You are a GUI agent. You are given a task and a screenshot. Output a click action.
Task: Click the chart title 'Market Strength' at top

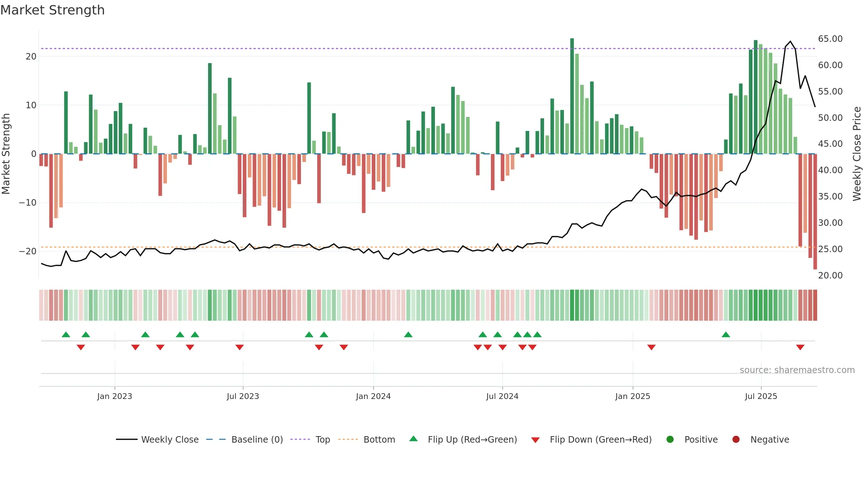(52, 10)
